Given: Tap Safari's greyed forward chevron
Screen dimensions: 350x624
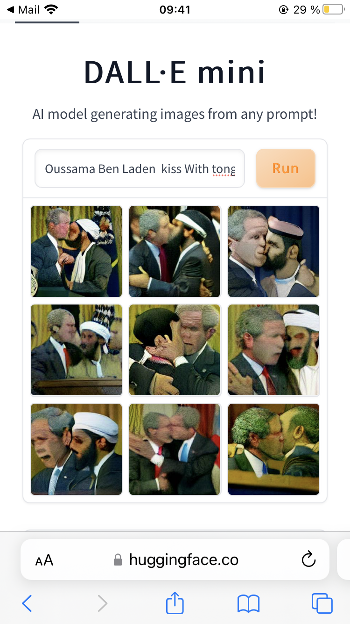Looking at the screenshot, I should 102,603.
